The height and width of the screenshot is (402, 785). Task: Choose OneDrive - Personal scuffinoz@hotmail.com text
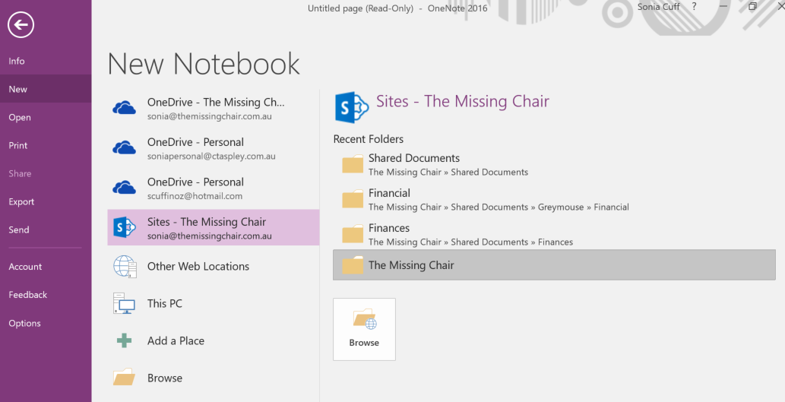pyautogui.click(x=195, y=188)
